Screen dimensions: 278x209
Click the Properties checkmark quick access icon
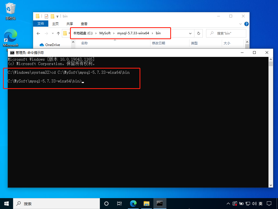click(x=46, y=16)
